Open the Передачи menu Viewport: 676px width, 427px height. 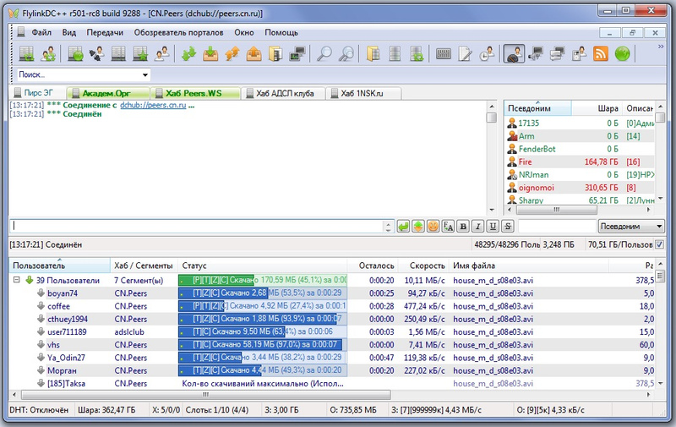coord(104,32)
